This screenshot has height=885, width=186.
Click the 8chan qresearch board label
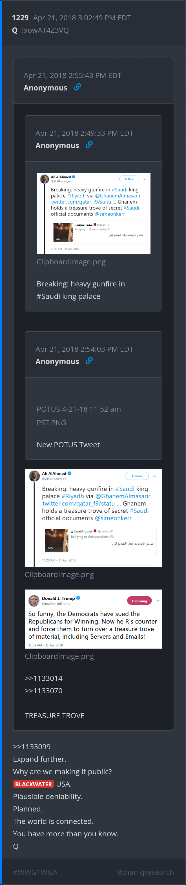click(145, 872)
